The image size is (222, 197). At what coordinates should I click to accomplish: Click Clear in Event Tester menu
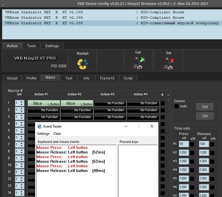pyautogui.click(x=57, y=134)
